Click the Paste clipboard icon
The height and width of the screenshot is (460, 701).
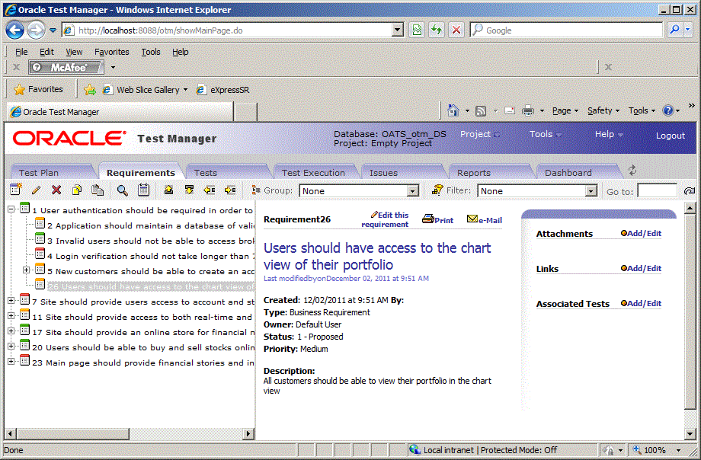point(98,190)
